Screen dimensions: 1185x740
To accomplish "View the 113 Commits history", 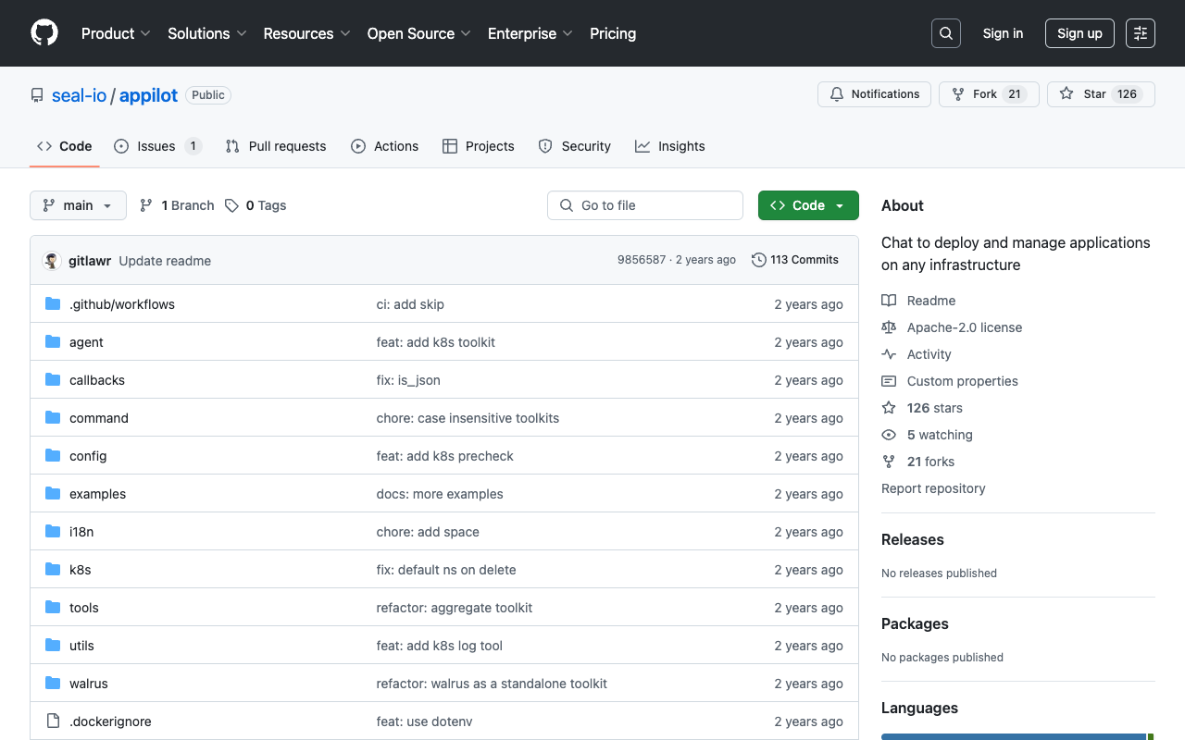I will (x=795, y=260).
